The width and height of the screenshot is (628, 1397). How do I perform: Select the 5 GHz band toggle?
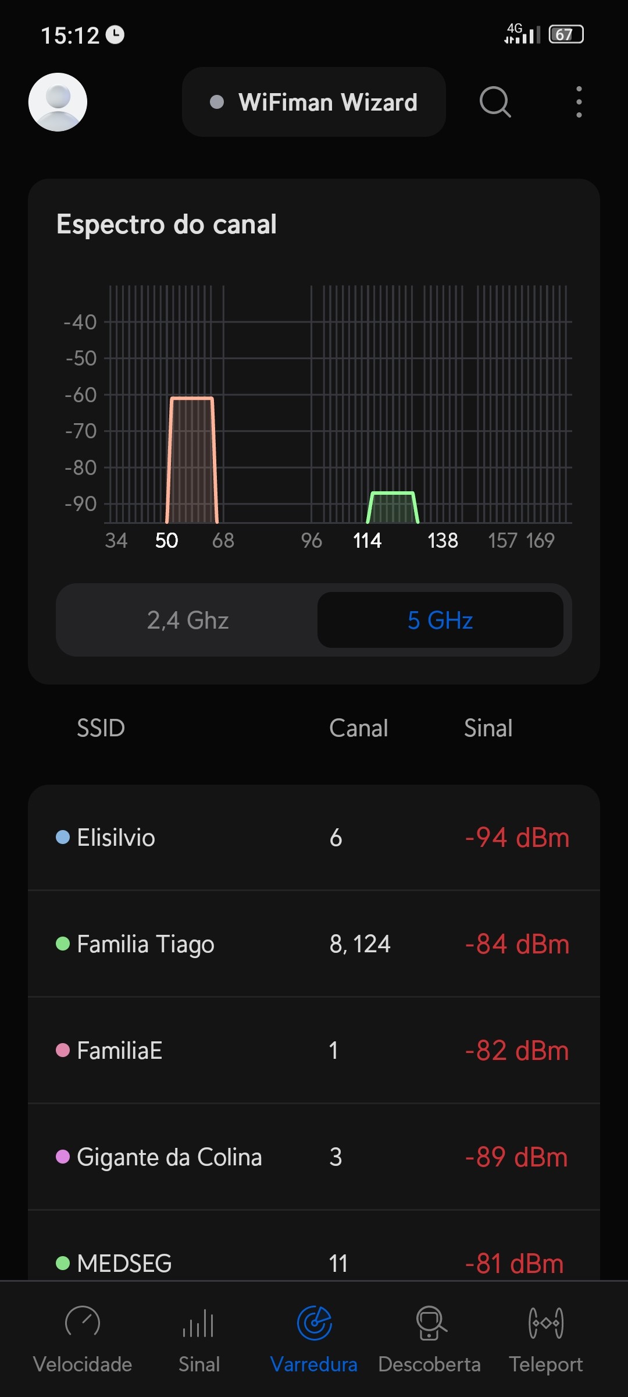pyautogui.click(x=440, y=620)
